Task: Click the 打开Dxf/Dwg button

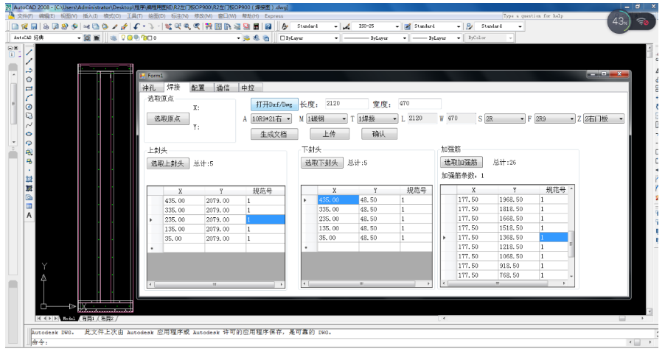Action: click(274, 104)
